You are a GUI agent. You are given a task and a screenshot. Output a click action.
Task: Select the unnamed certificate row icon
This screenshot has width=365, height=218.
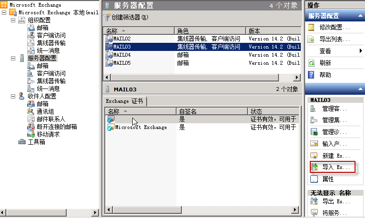pos(111,119)
